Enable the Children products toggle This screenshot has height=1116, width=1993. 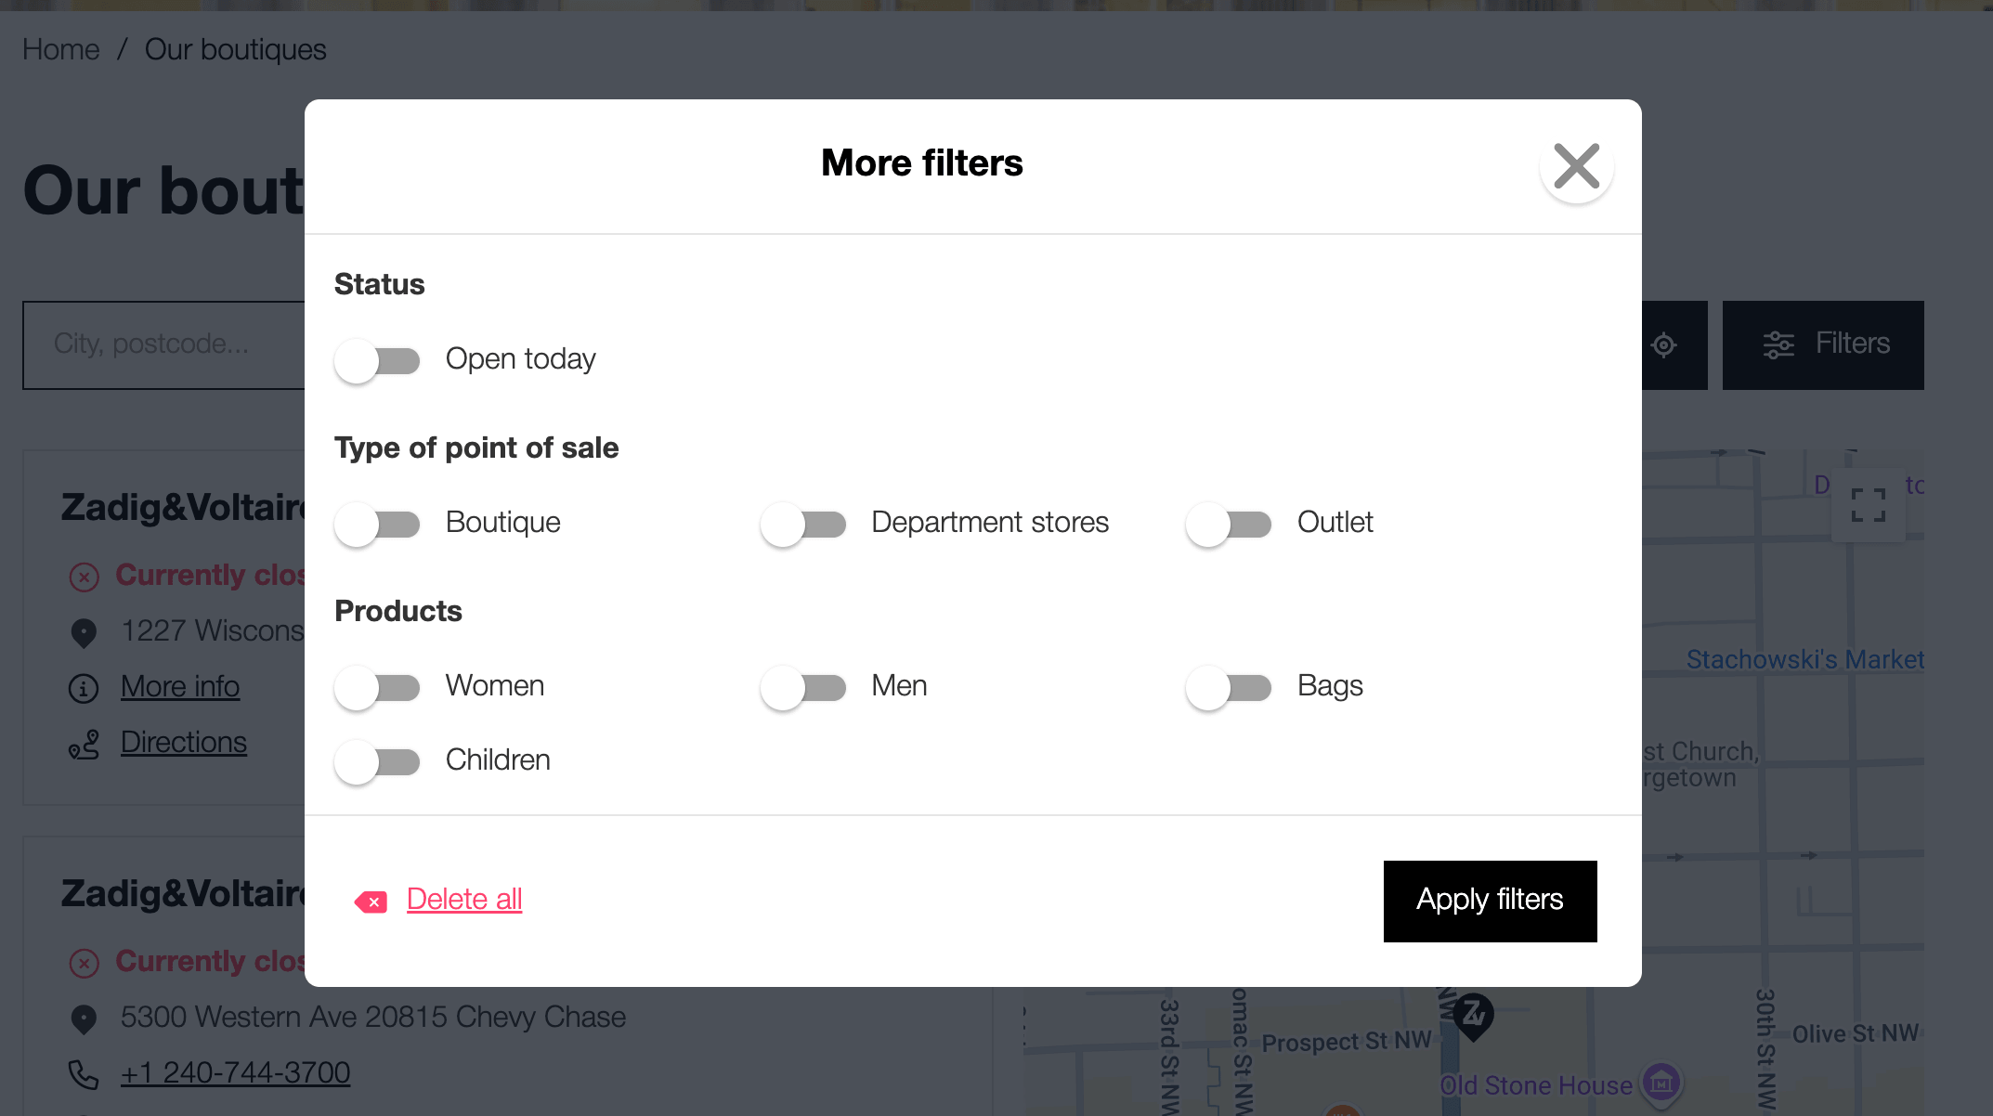(377, 761)
